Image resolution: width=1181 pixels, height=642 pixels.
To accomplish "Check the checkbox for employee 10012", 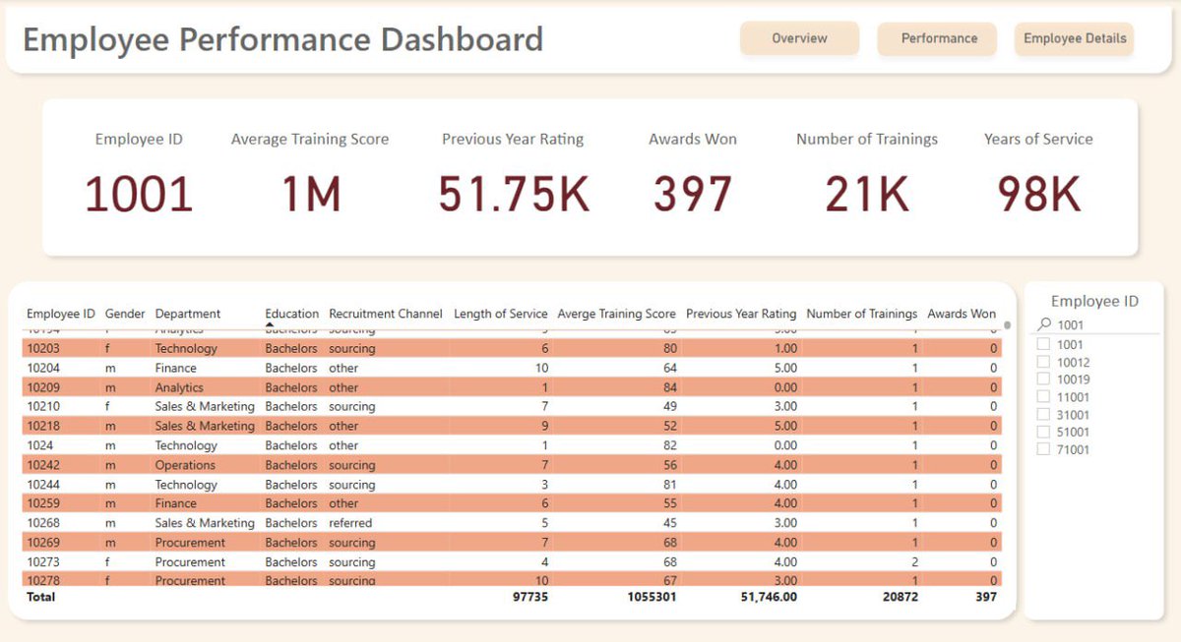I will pos(1042,361).
